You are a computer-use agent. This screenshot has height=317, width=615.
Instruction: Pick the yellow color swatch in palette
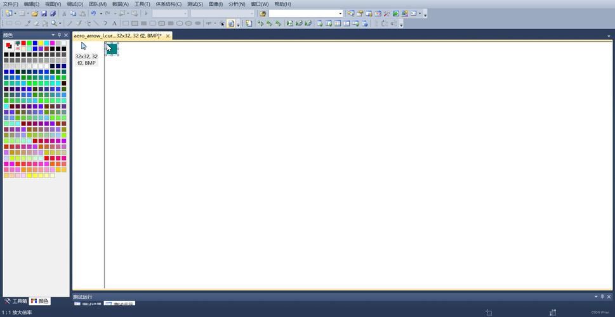click(x=41, y=43)
